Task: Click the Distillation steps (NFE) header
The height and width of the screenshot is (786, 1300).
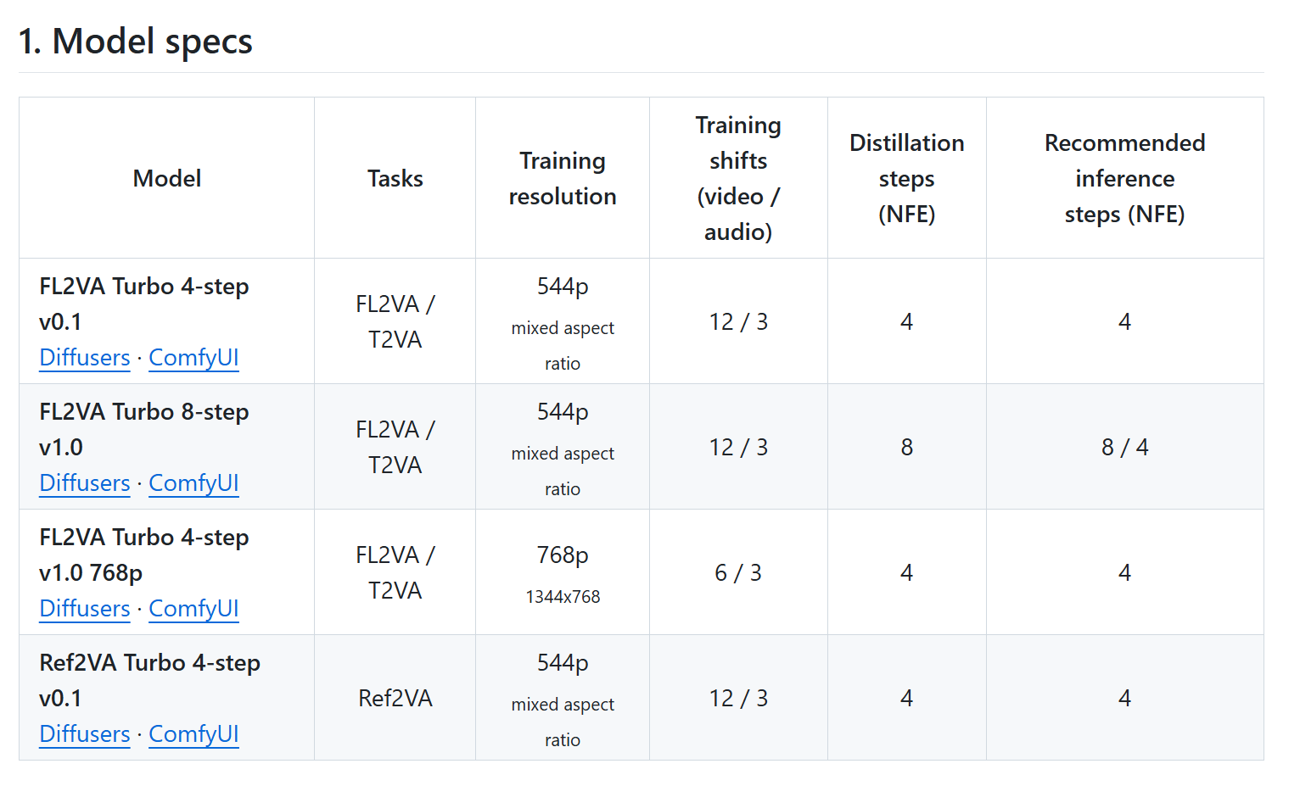Action: pyautogui.click(x=907, y=178)
